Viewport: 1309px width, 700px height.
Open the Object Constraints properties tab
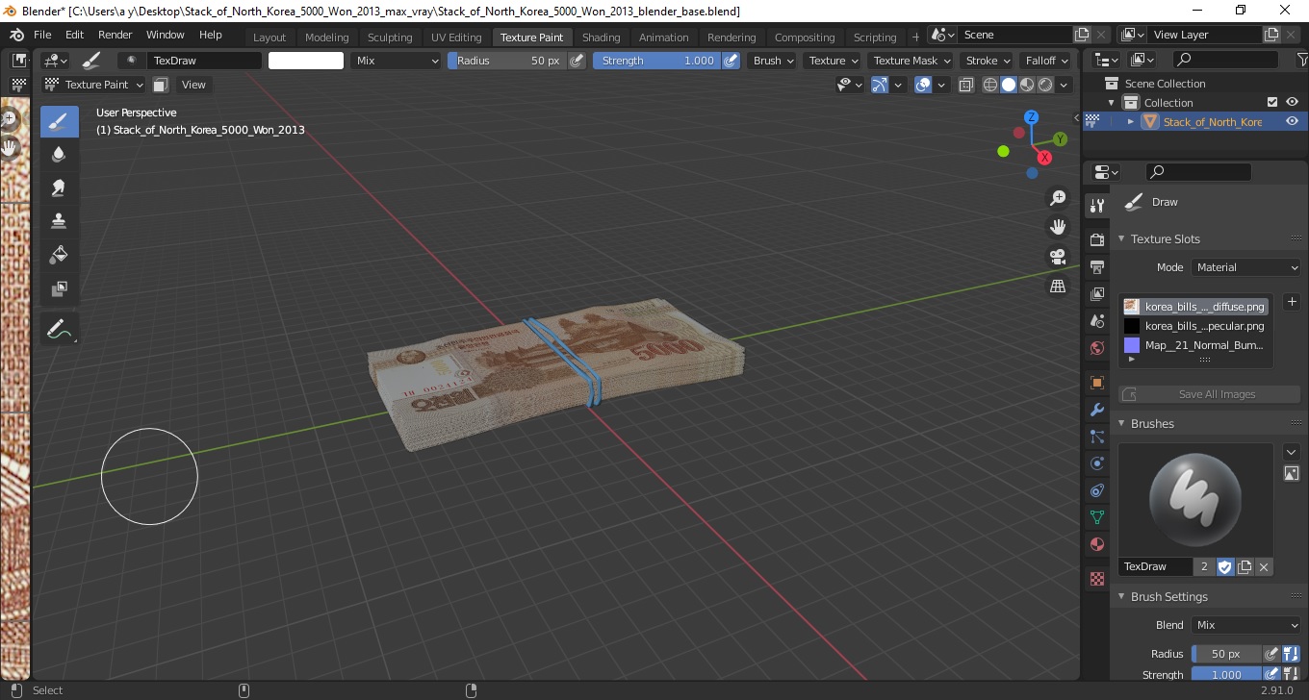[x=1096, y=490]
